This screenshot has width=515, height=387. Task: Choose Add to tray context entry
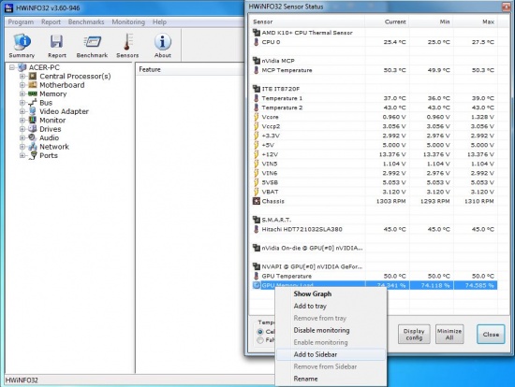click(x=310, y=306)
